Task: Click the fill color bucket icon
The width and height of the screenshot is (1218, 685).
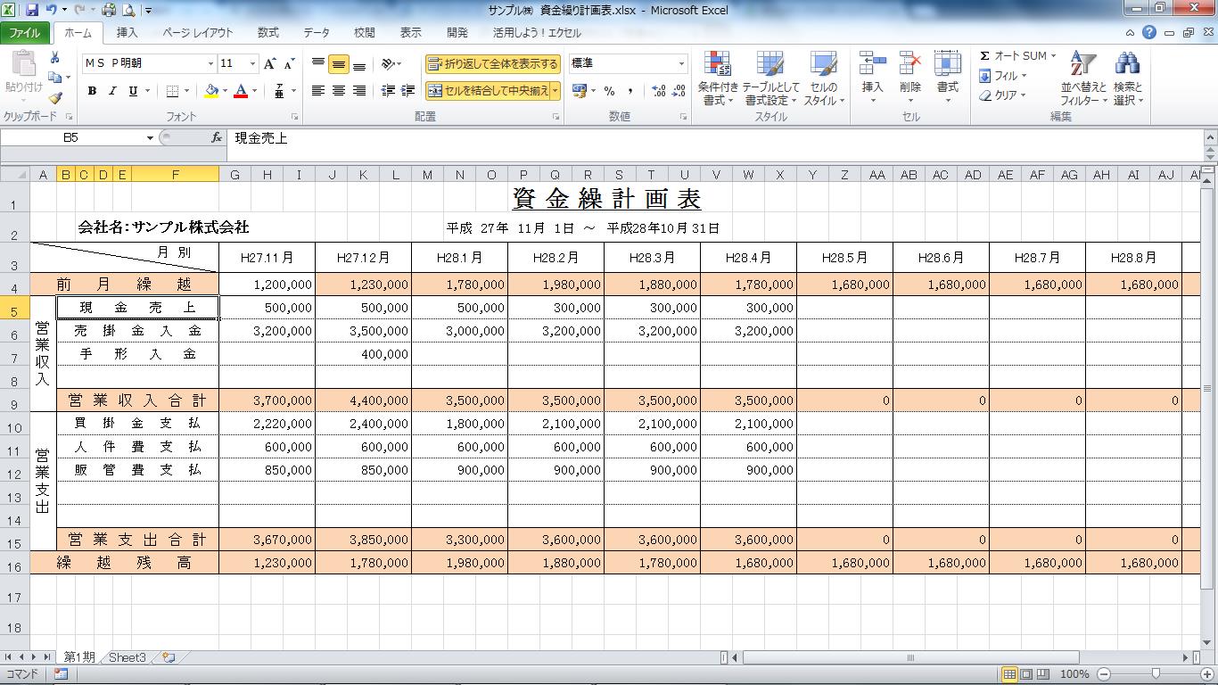Action: point(211,91)
